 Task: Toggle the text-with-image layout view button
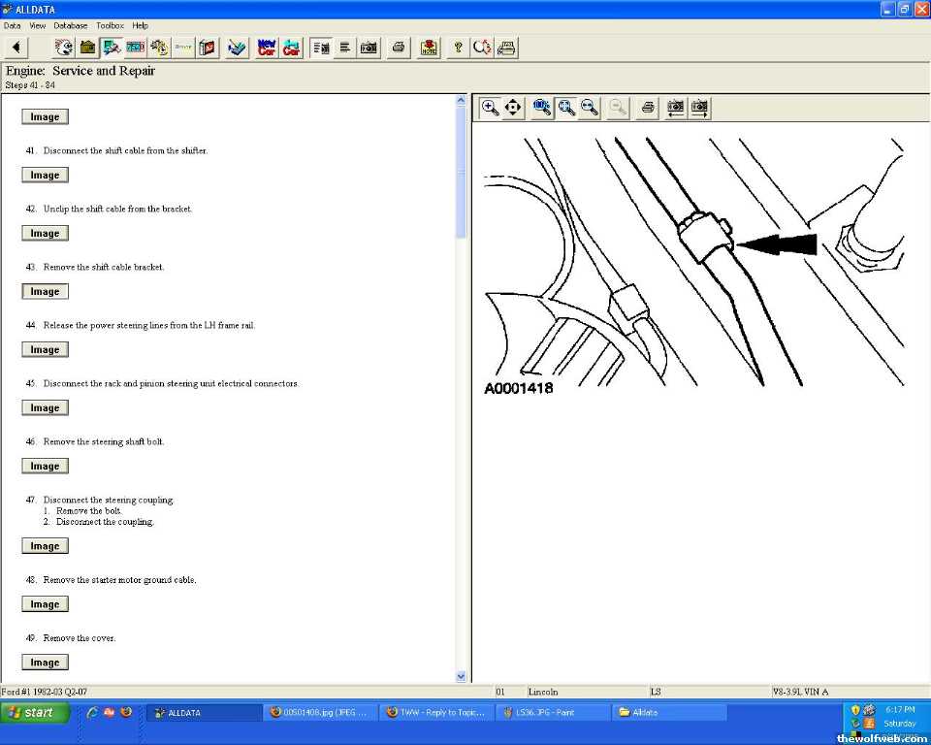[x=321, y=48]
